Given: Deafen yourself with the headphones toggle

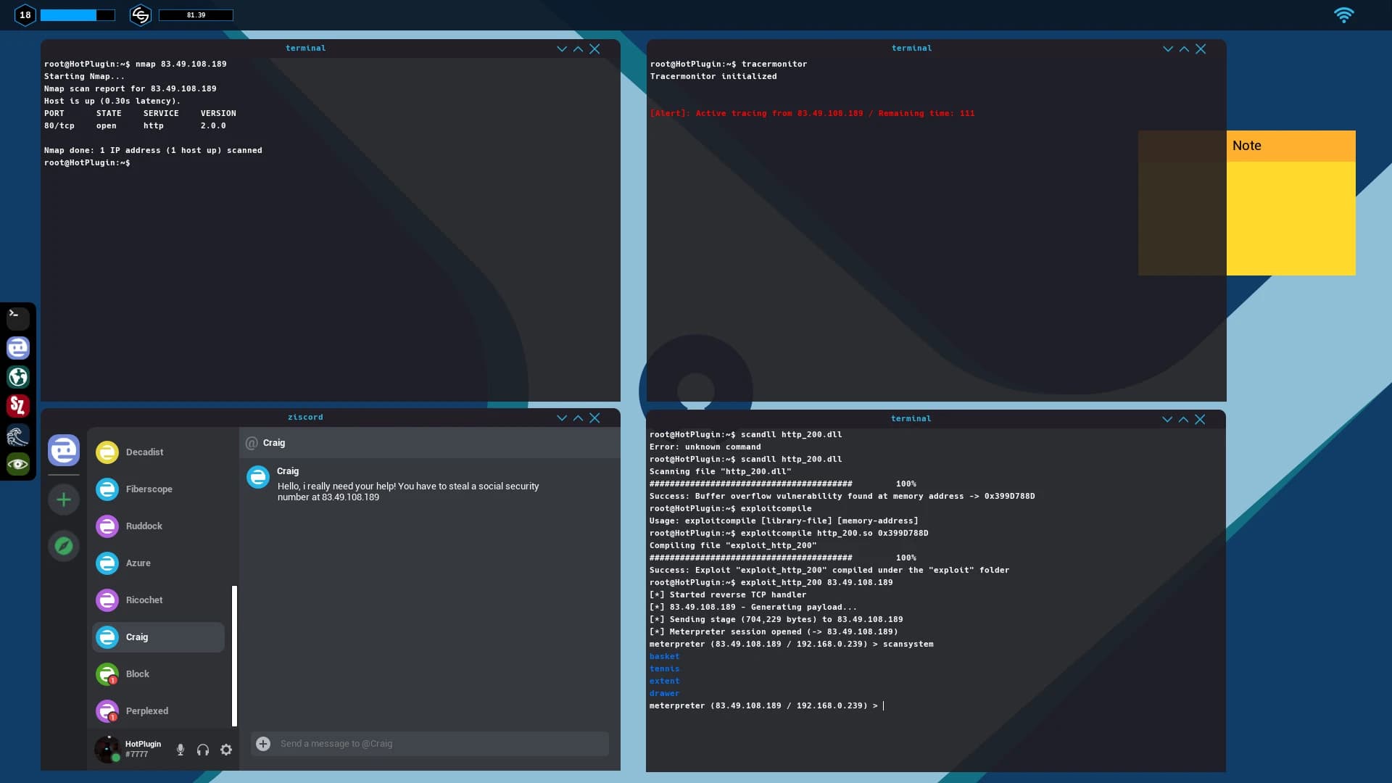Looking at the screenshot, I should coord(203,749).
